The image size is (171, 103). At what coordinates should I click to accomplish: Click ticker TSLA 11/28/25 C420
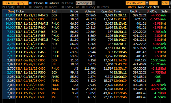31,89
